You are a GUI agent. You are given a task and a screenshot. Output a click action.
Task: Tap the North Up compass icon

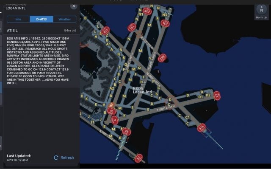tap(262, 10)
